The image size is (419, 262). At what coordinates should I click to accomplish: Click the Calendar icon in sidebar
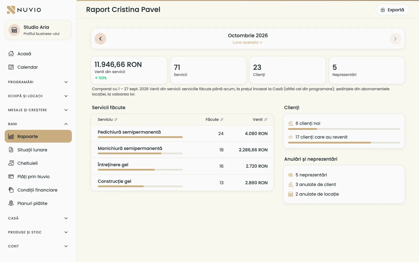[11, 67]
